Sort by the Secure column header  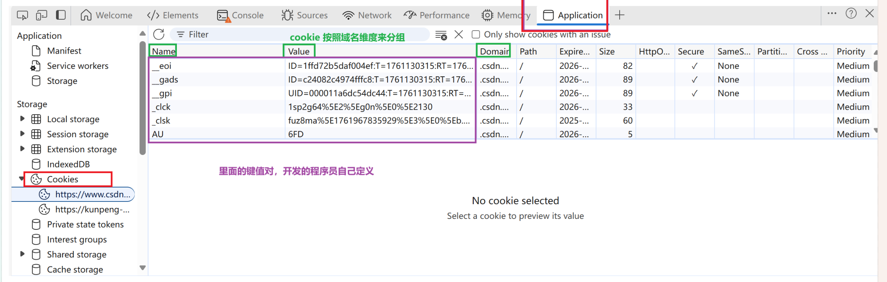tap(695, 51)
